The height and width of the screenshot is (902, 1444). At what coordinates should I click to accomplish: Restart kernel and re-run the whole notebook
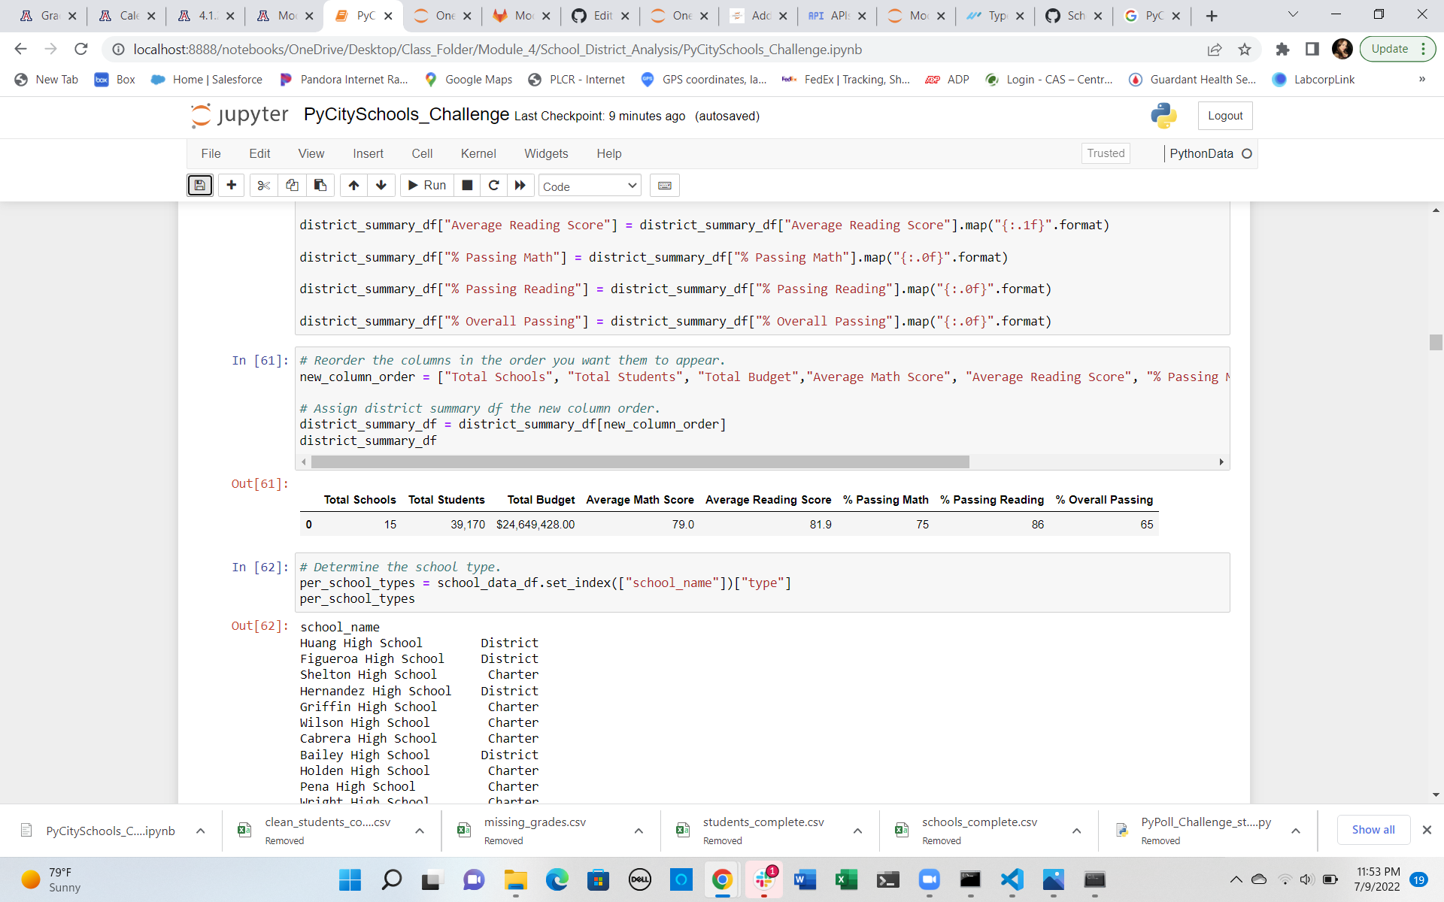[520, 185]
